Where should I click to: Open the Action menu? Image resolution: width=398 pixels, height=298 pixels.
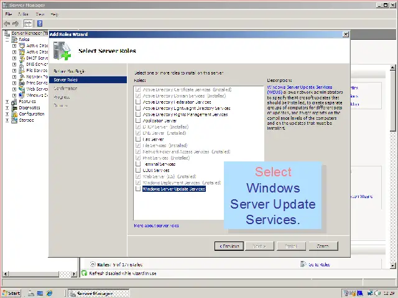(x=23, y=14)
